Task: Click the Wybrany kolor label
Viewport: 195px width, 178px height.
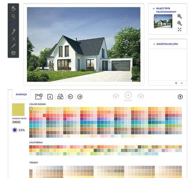Action: 20,118
